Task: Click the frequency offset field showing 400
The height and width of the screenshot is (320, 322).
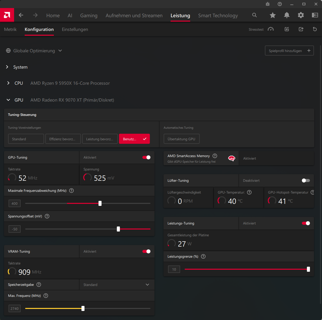Action: pos(15,203)
